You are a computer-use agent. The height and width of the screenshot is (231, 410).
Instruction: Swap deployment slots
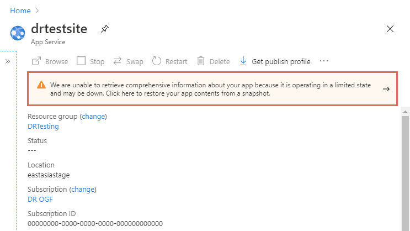click(x=128, y=61)
